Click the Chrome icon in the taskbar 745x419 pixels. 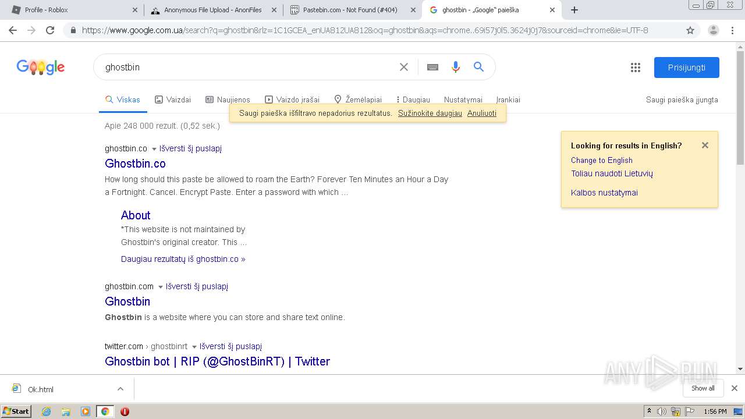pyautogui.click(x=105, y=411)
